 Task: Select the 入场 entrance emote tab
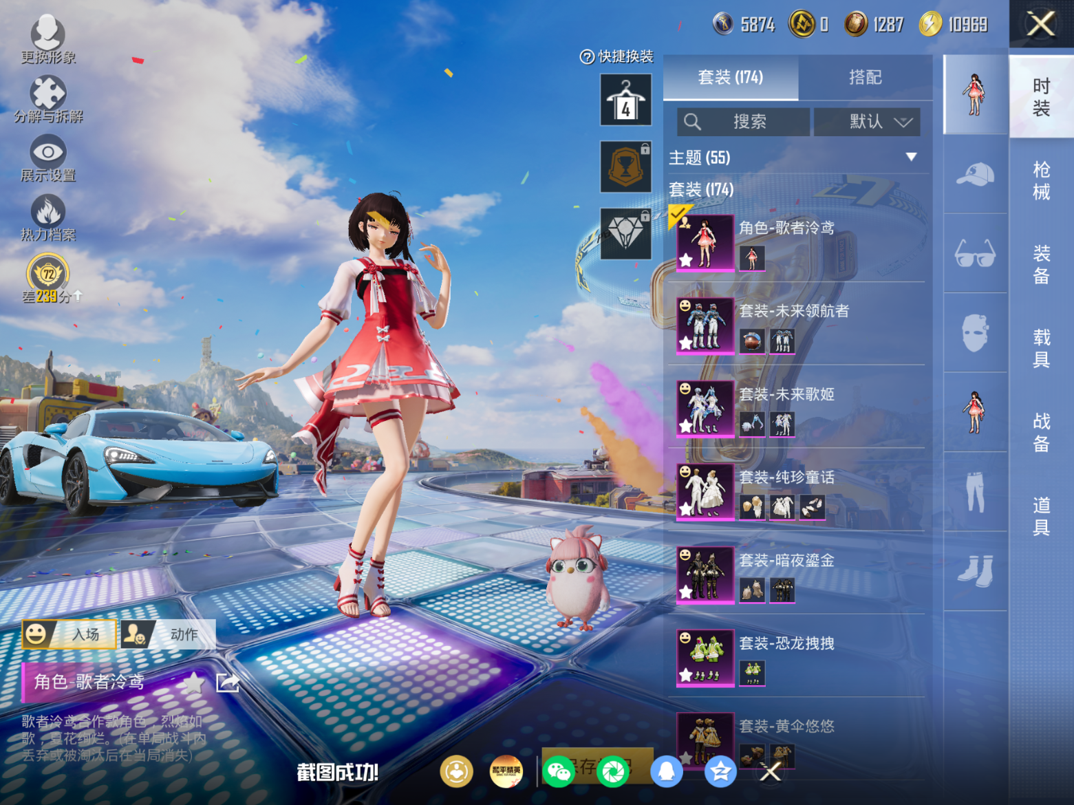click(x=69, y=634)
